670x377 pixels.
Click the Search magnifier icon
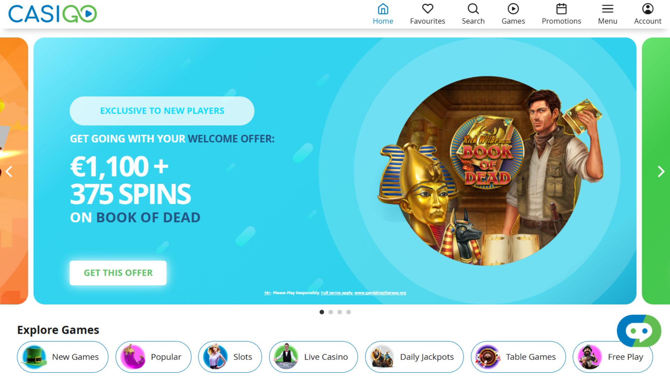click(x=473, y=9)
